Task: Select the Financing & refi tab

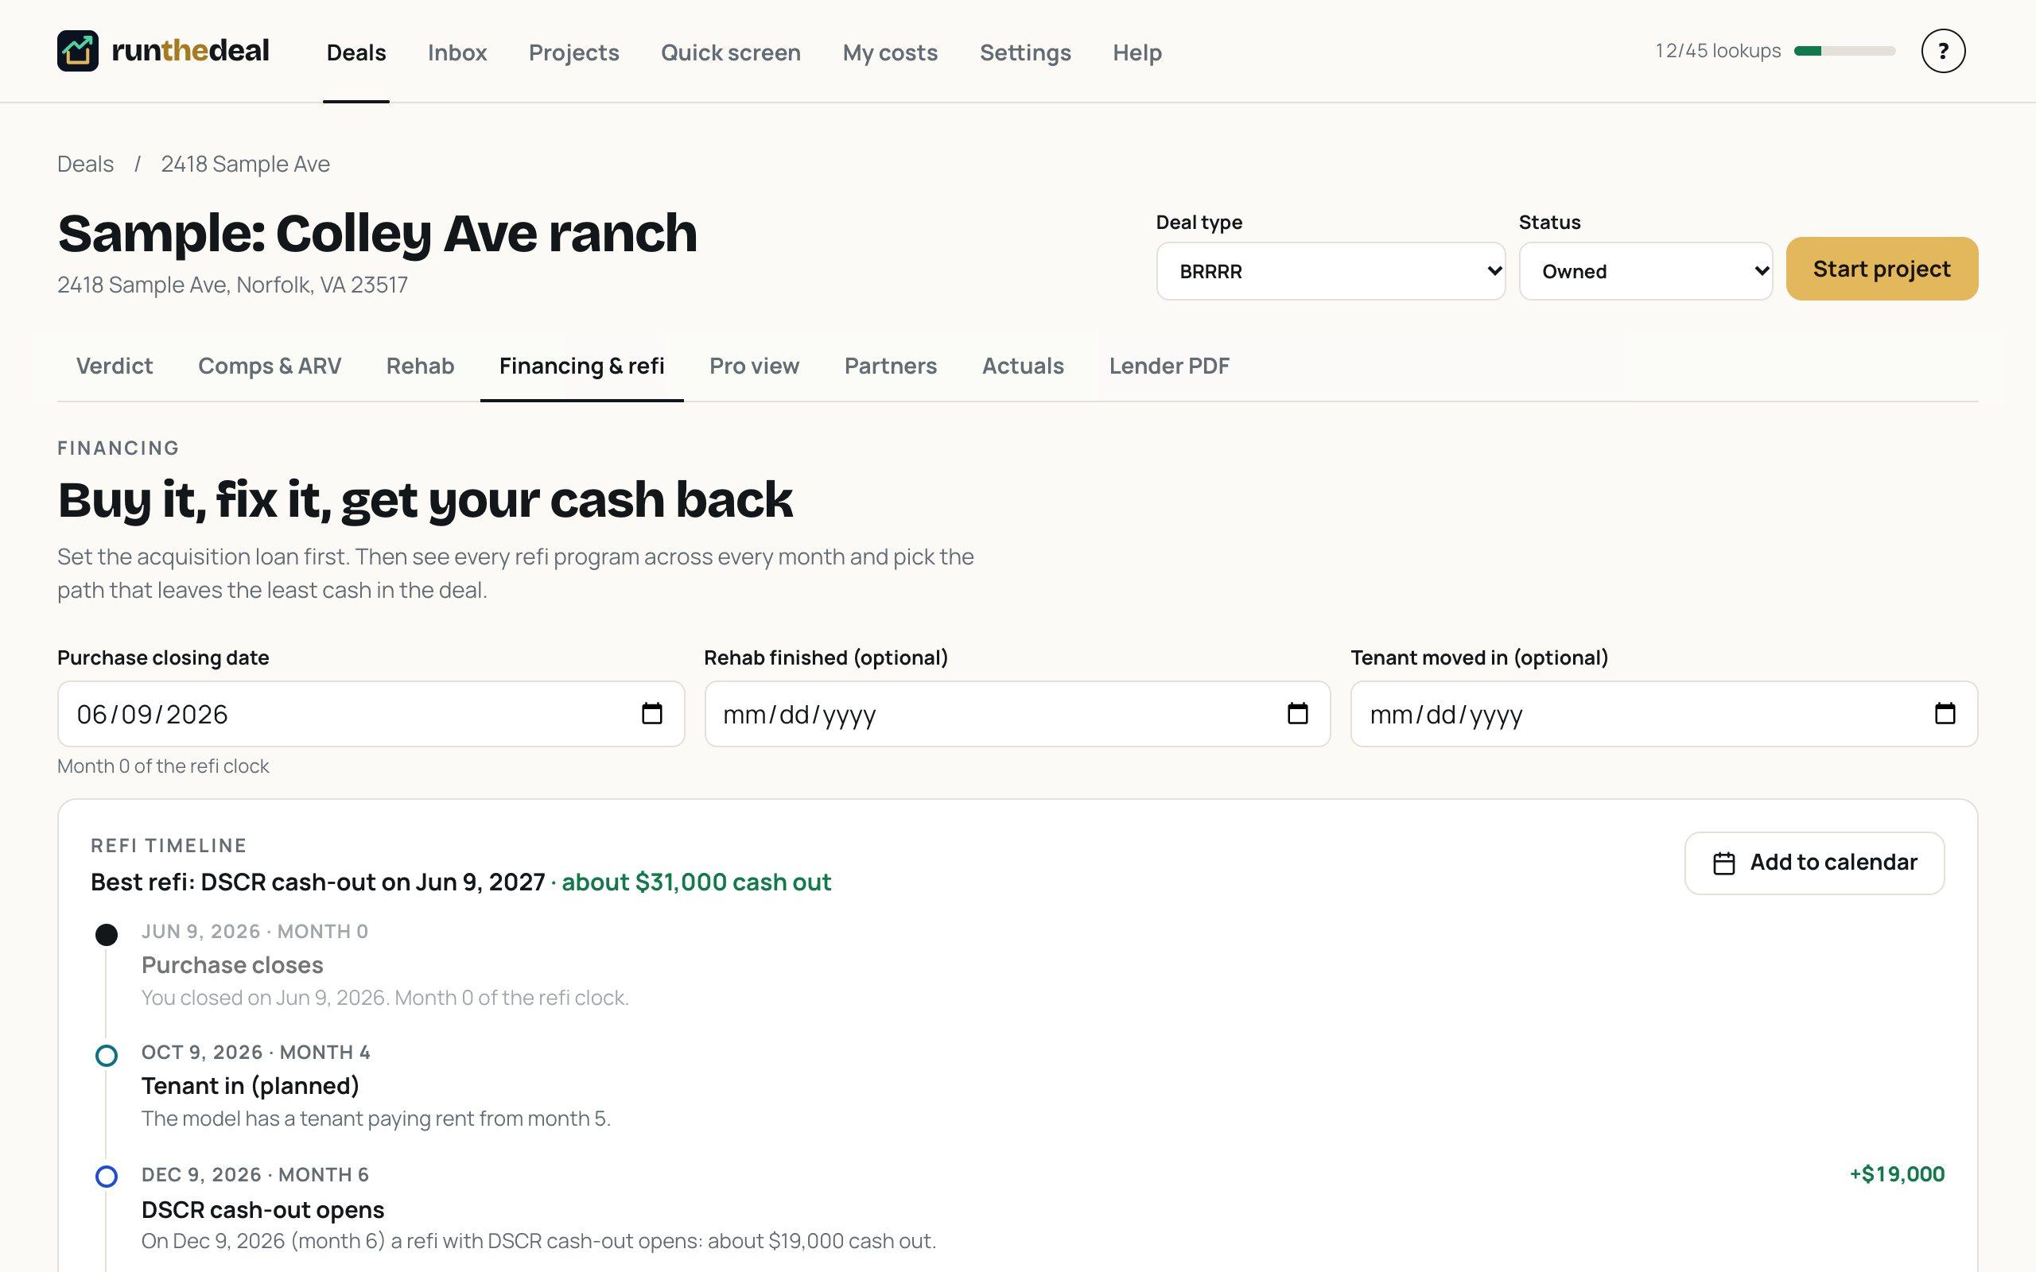Action: (x=581, y=366)
